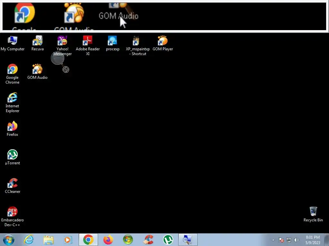Open µTorrent from the taskbar
Screen dimensions: 329x246
[x=168, y=240]
